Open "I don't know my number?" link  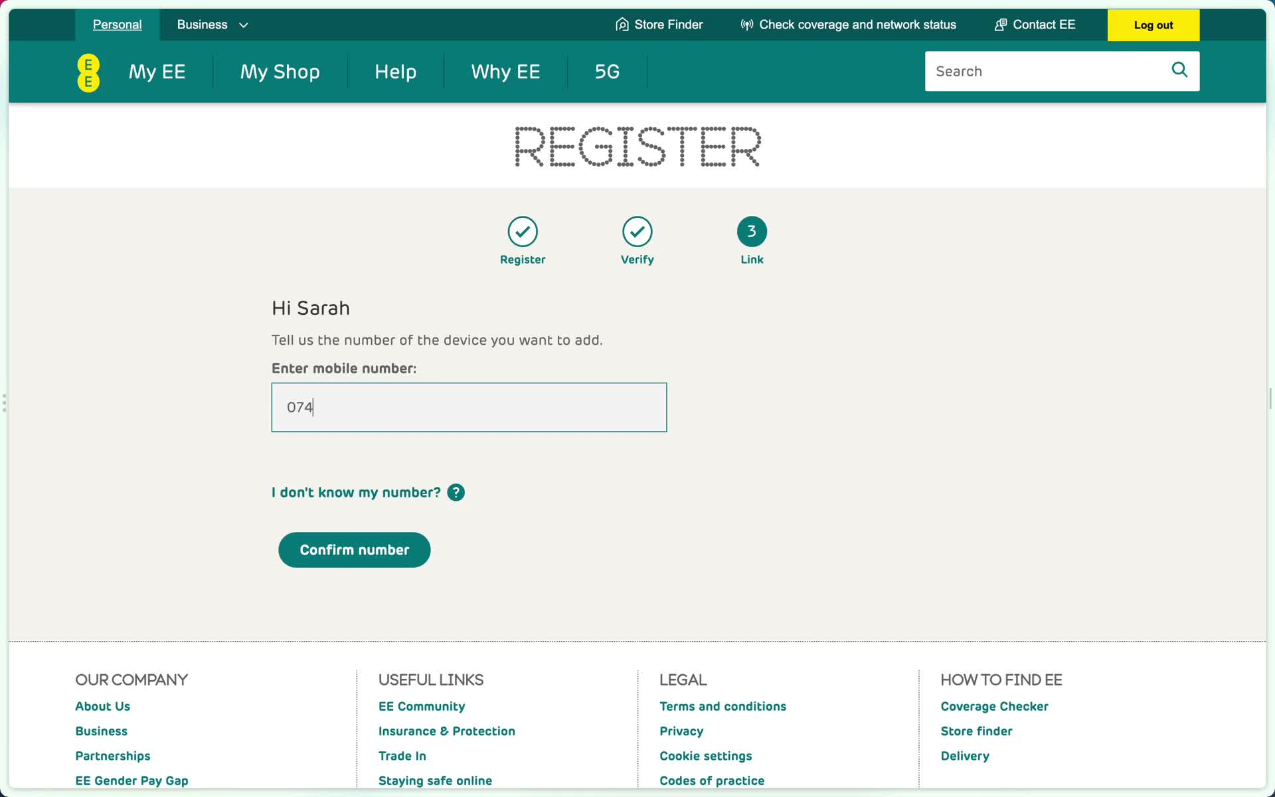356,492
